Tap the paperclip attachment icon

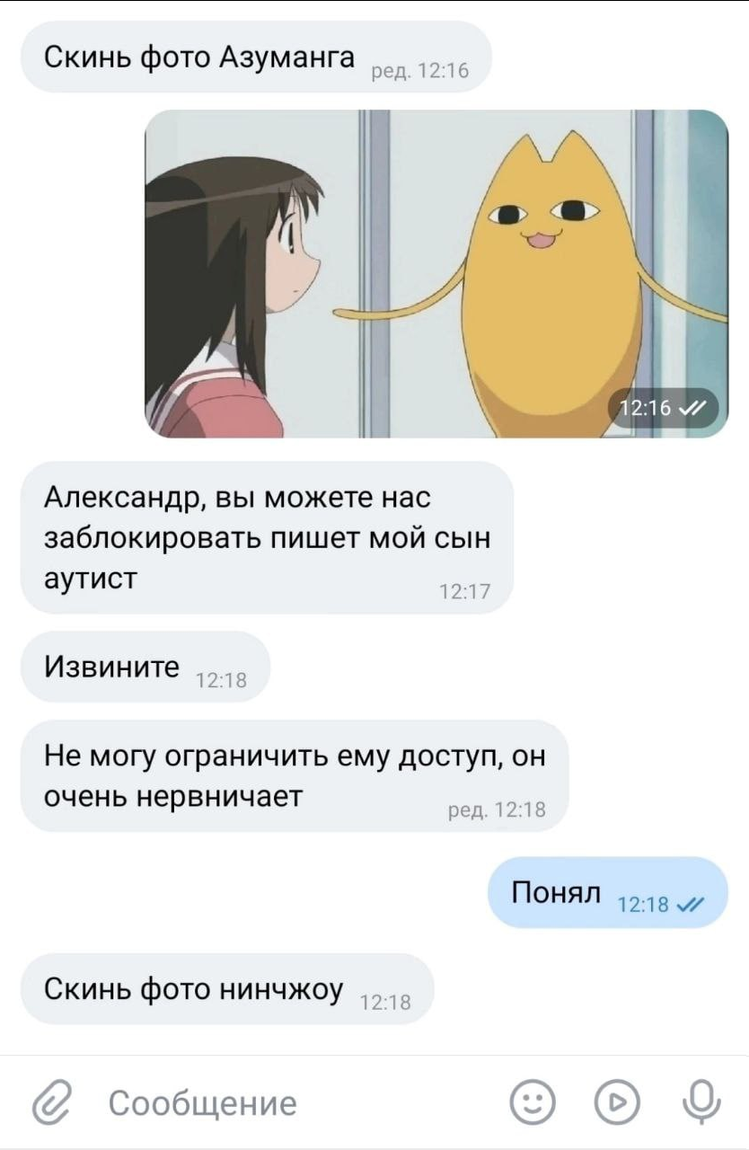53,1102
